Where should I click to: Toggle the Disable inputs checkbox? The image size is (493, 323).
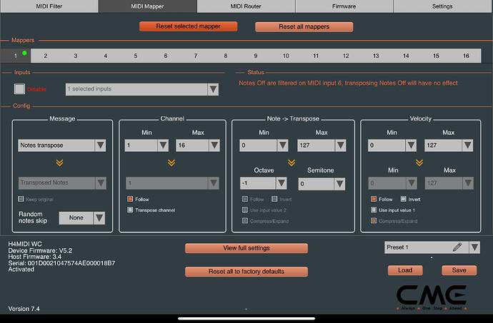pyautogui.click(x=20, y=89)
